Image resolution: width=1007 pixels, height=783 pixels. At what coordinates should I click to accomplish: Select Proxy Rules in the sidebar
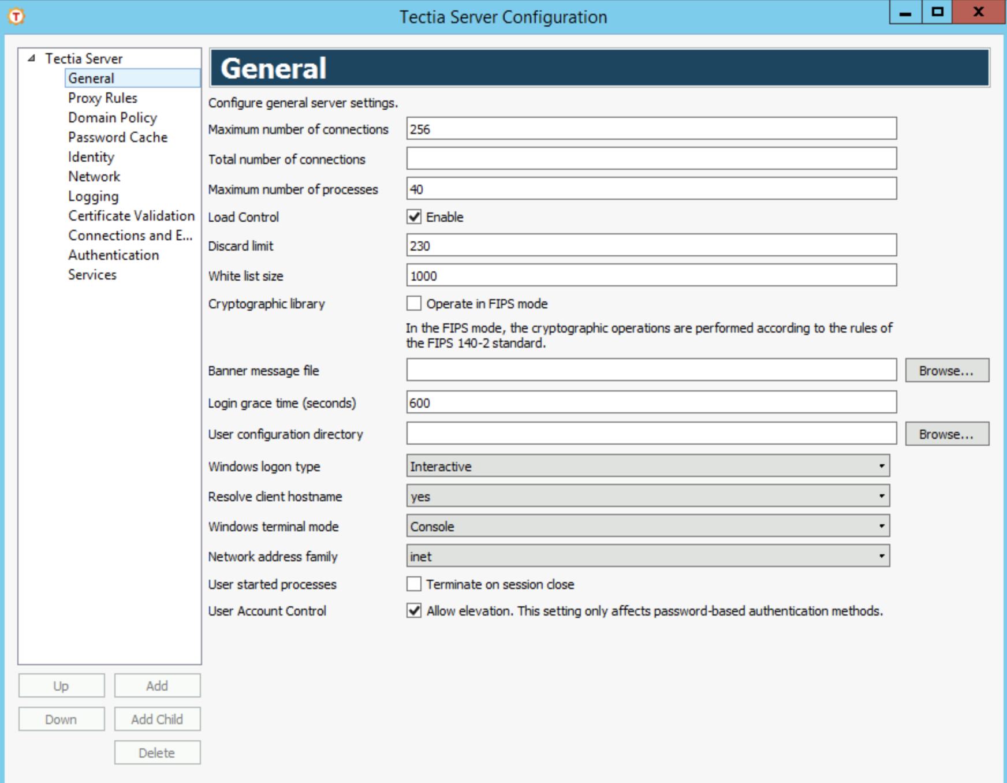(x=102, y=98)
